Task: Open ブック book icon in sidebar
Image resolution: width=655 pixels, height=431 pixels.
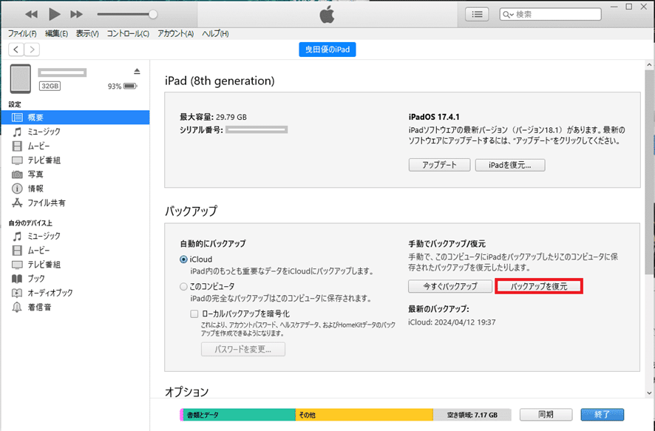Action: click(x=17, y=279)
